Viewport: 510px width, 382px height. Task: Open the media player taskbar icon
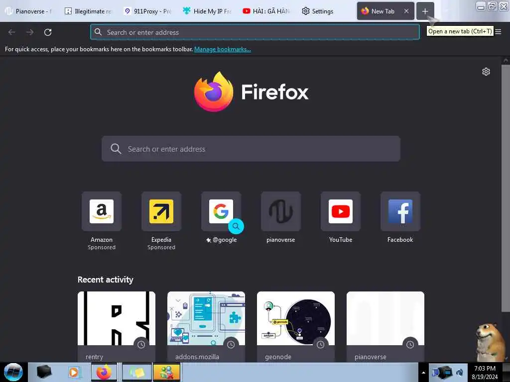click(x=74, y=372)
